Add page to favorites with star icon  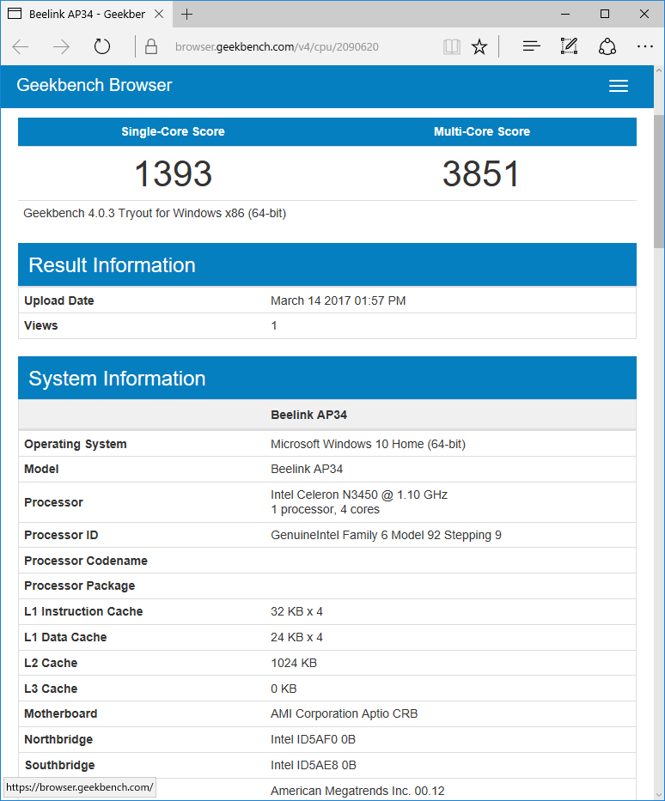[x=479, y=47]
